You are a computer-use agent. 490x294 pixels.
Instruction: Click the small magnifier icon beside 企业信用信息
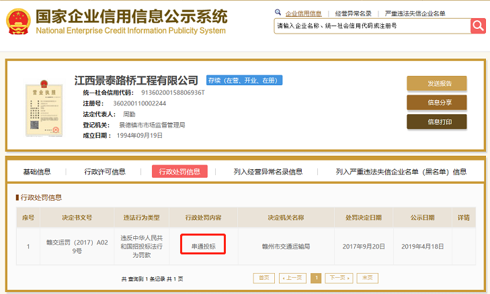coord(278,12)
